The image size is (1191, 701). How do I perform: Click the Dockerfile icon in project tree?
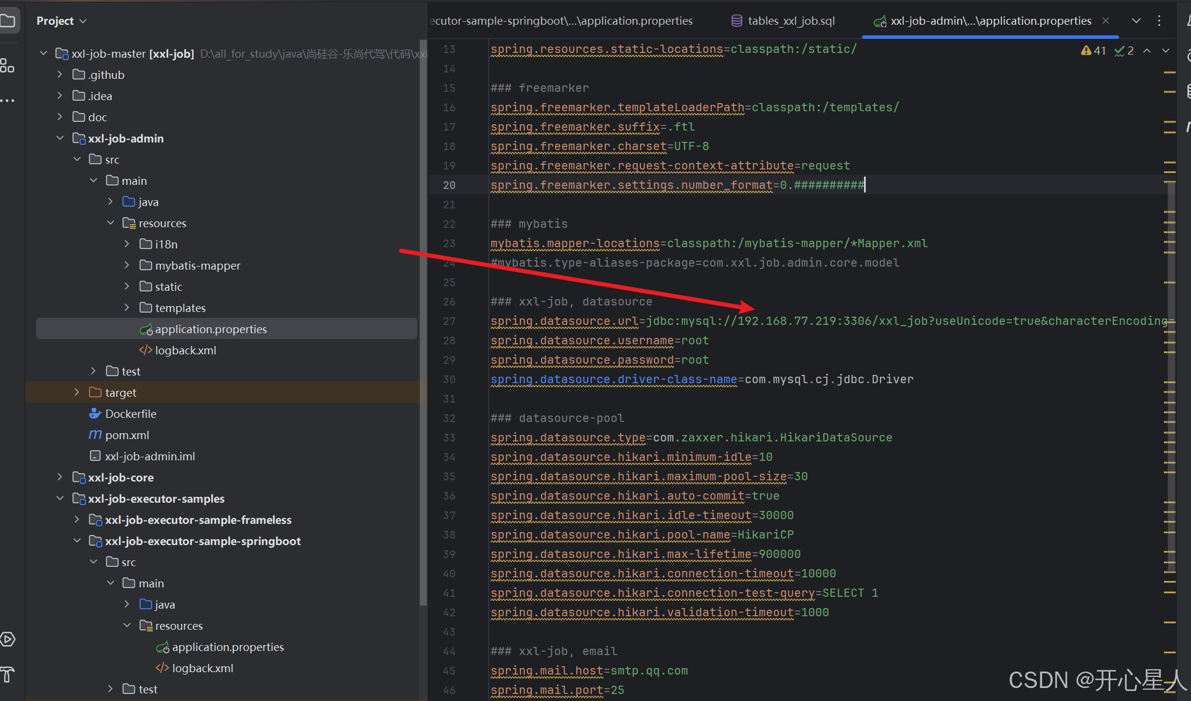(95, 414)
